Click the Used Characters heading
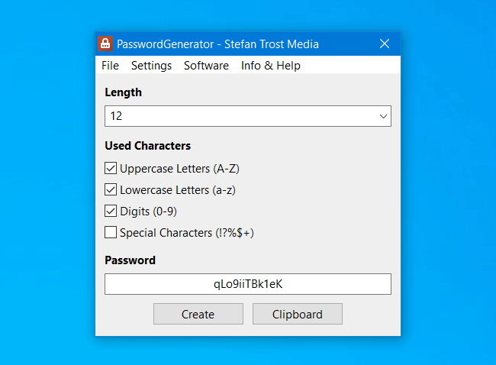Viewport: 496px width, 365px height. [147, 145]
